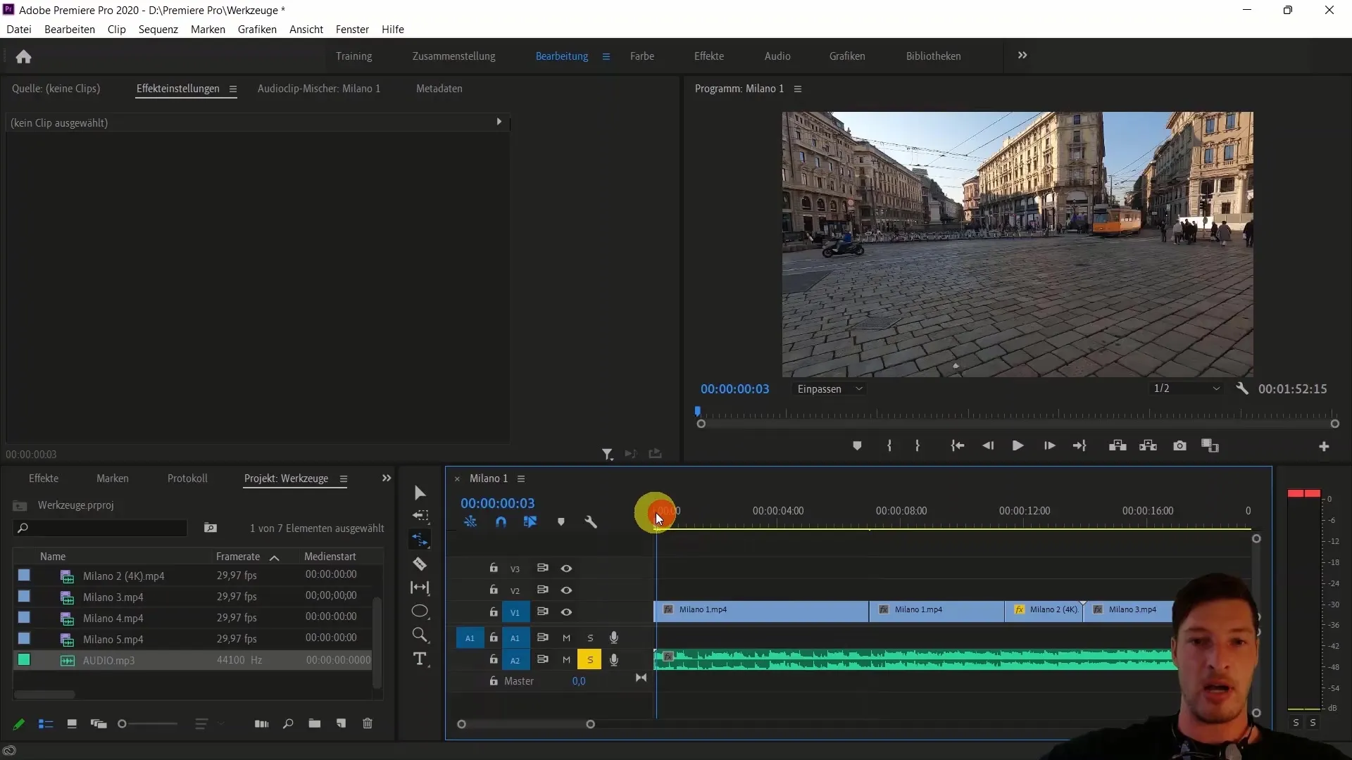
Task: Hide track V2 output eye
Action: tap(566, 590)
